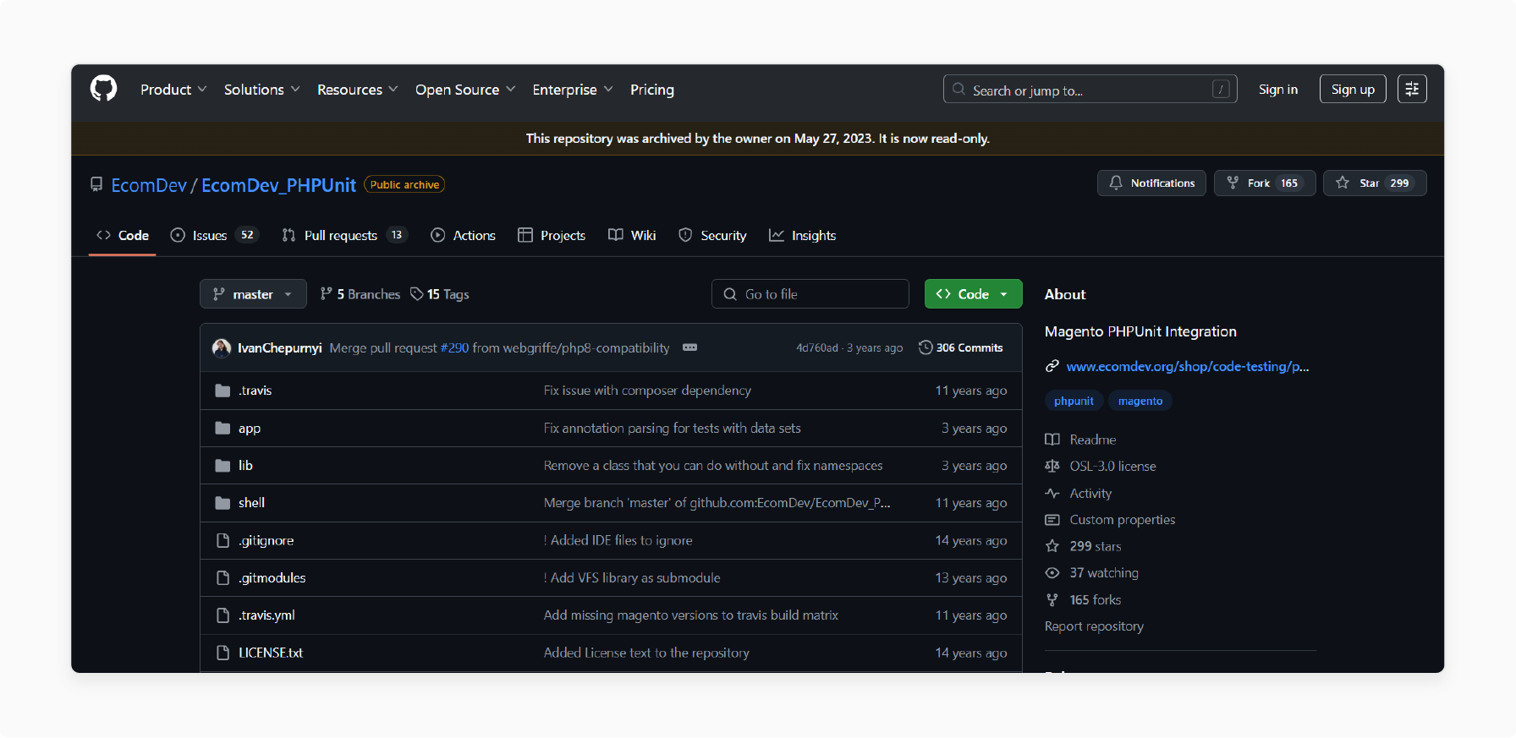Open the EcomDev owner link
Screen dimensions: 1516x738
pyautogui.click(x=149, y=185)
